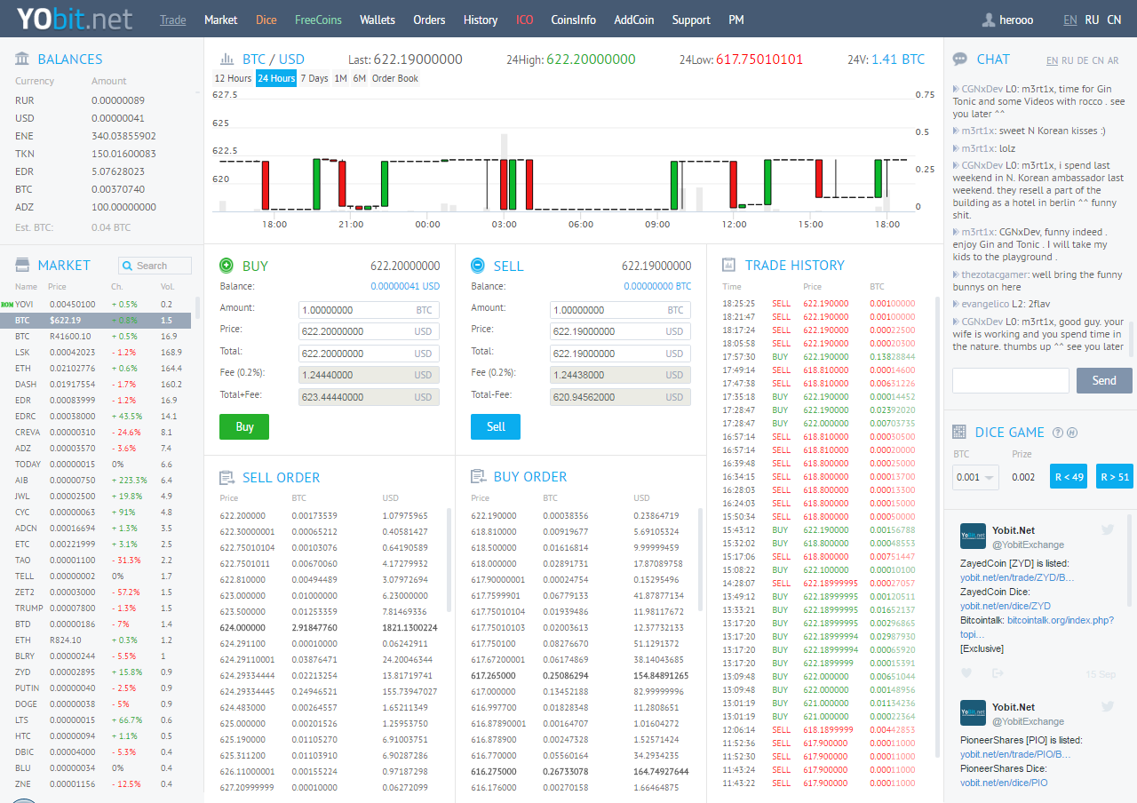Click the green Buy button
Screen dimensions: 1137x803
coord(244,426)
